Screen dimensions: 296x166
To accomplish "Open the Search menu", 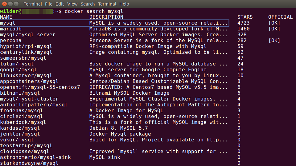I will coord(88,4).
